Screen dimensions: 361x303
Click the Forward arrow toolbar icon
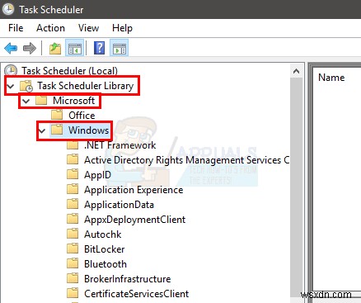pyautogui.click(x=30, y=49)
